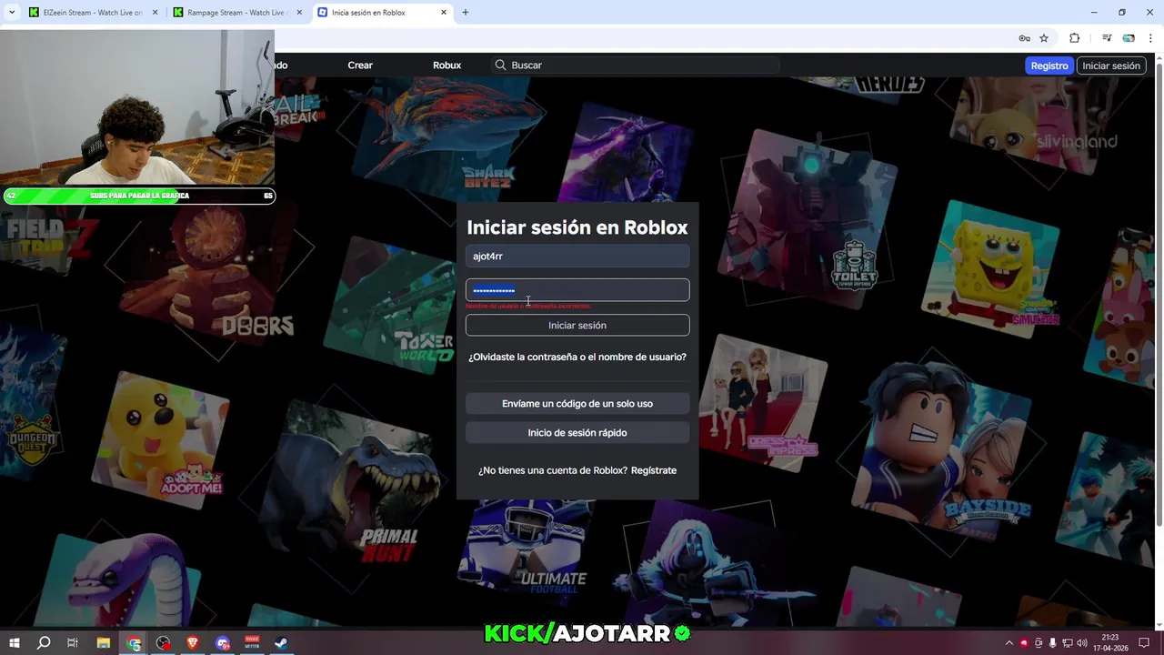Screen dimensions: 1164x655
Task: Open the OBS Studio taskbar icon
Action: pyautogui.click(x=163, y=643)
